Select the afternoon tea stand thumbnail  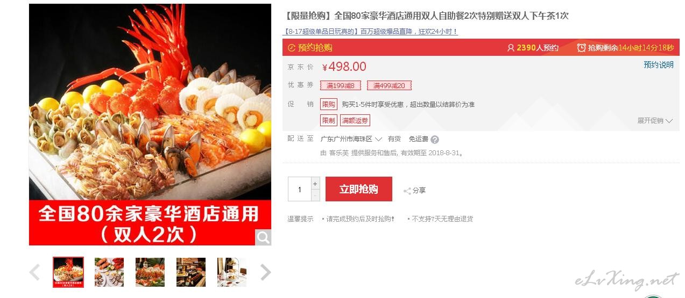[232, 272]
